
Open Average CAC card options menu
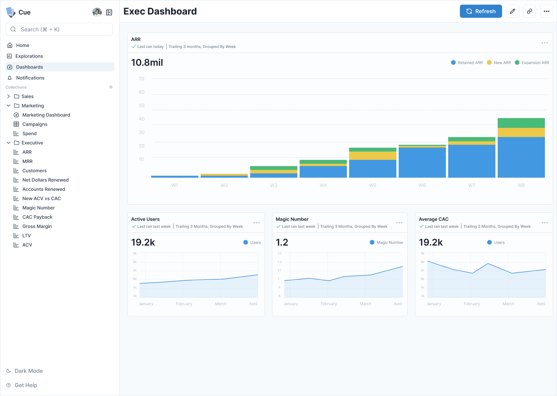(x=545, y=222)
